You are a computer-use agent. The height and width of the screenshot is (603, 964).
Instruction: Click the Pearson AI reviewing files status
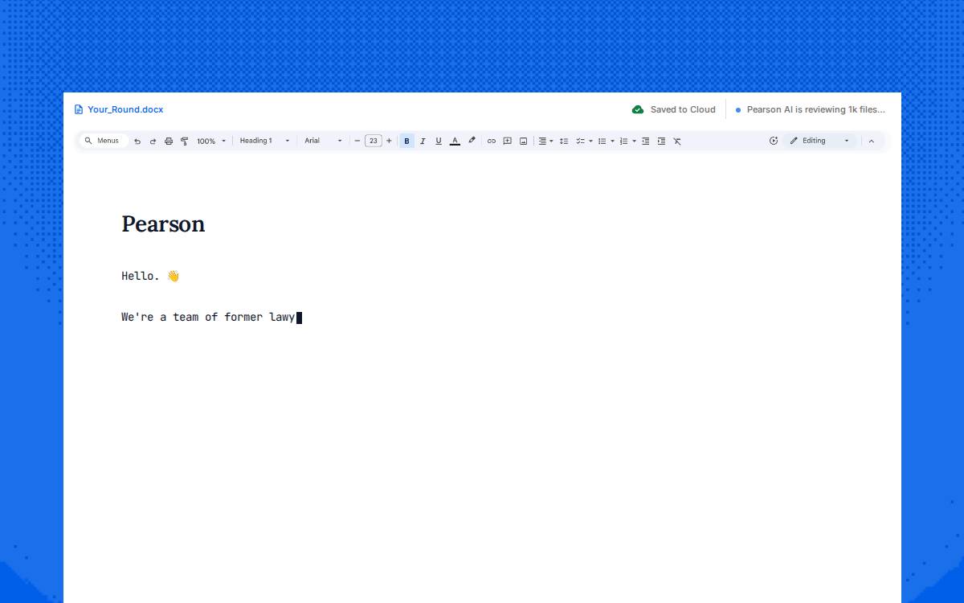[811, 109]
